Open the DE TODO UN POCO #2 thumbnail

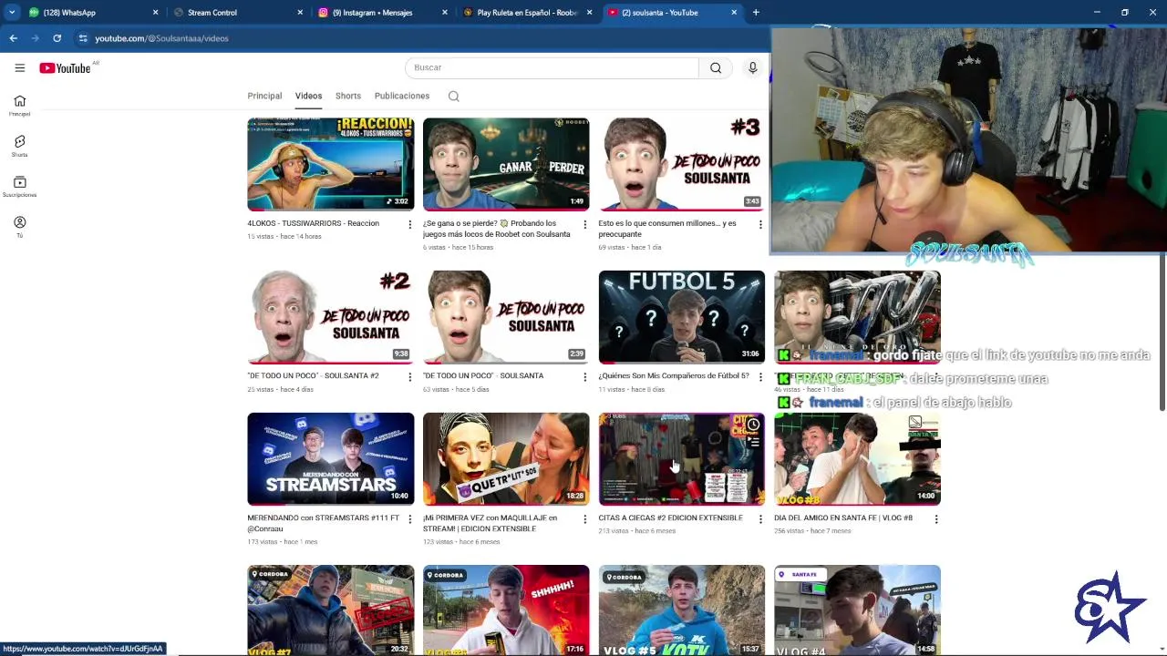point(330,316)
